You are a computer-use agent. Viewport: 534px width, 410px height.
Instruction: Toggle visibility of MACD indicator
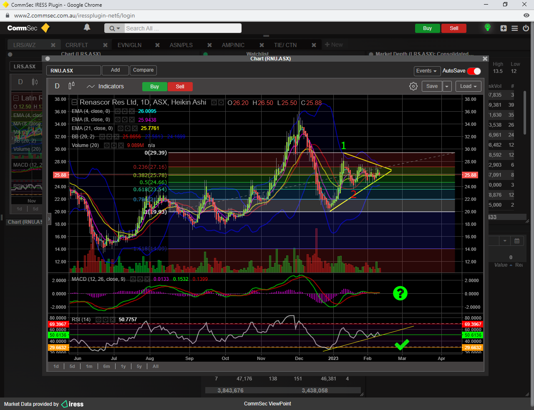pyautogui.click(x=133, y=279)
